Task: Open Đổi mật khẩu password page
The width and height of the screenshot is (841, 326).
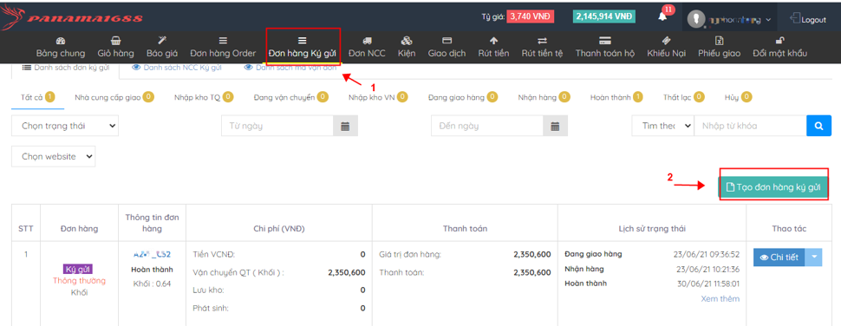Action: (779, 47)
